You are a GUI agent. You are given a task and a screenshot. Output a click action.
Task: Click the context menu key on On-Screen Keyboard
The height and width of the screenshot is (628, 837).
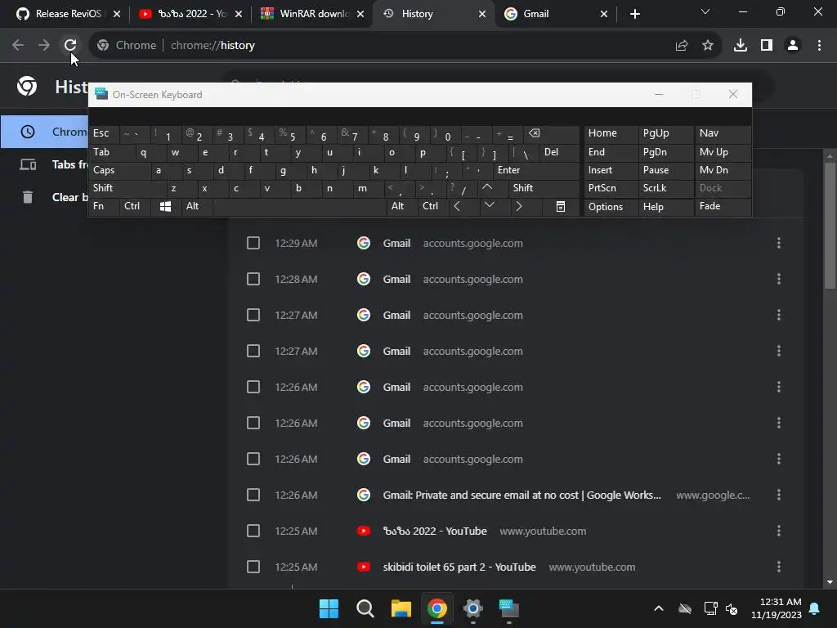[561, 207]
